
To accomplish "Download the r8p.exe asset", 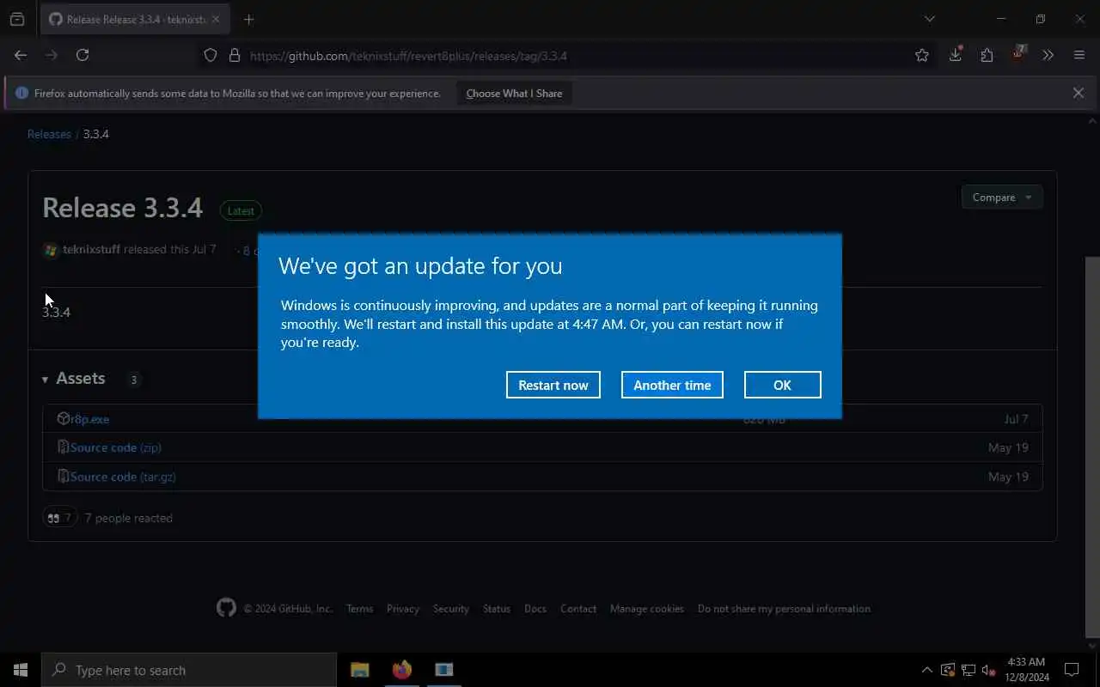I will tap(89, 419).
